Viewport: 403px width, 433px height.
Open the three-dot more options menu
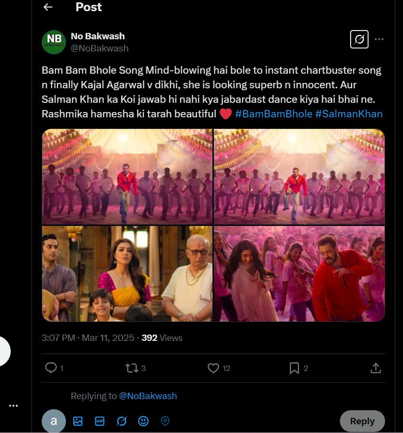point(379,39)
